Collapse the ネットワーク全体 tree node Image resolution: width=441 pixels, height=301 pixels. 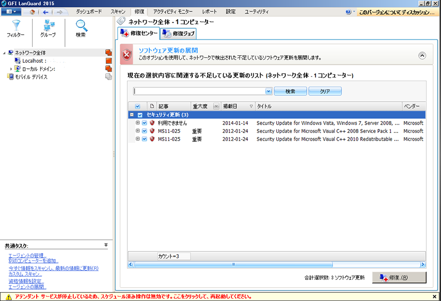[x=4, y=53]
